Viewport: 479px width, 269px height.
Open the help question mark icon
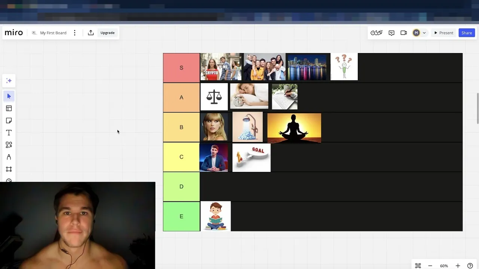tap(470, 266)
